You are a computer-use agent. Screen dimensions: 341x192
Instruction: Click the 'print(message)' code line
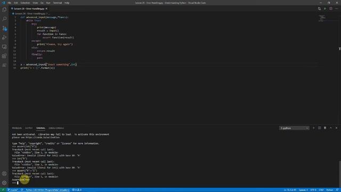[46, 27]
